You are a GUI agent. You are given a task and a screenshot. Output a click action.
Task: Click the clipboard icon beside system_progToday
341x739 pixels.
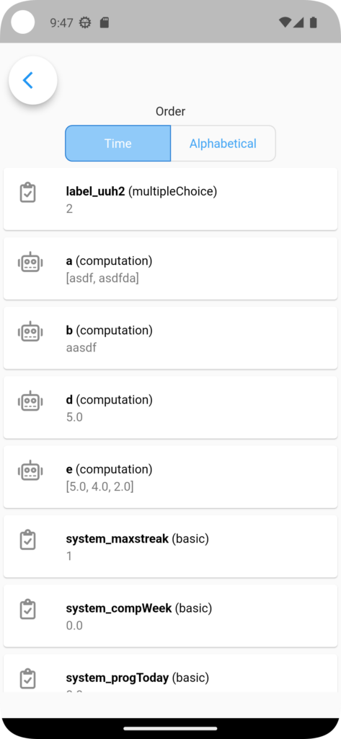[28, 678]
